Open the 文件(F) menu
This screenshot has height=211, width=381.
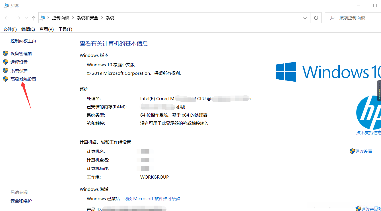coord(10,29)
